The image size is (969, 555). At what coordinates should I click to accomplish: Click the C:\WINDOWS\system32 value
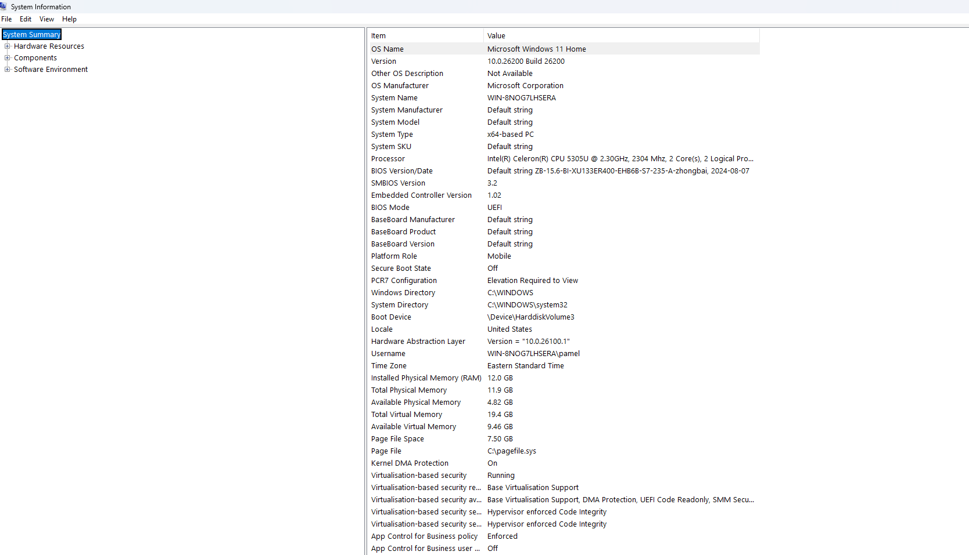click(x=527, y=305)
